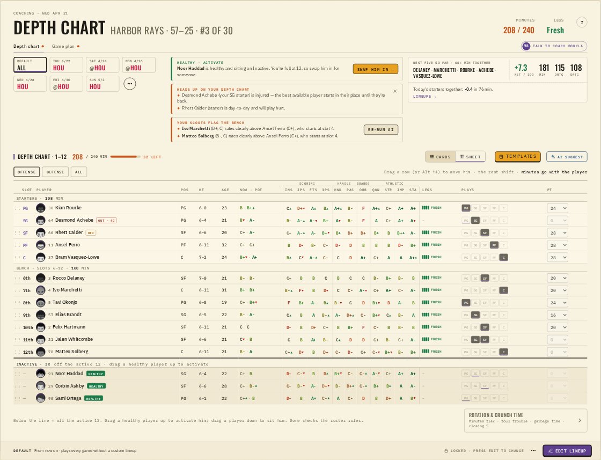This screenshot has height=460, width=601.
Task: Select the THU 4/22 HOU game card
Action: point(67,65)
